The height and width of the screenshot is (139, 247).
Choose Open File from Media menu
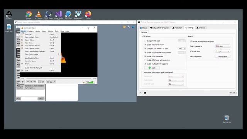pos(41,34)
